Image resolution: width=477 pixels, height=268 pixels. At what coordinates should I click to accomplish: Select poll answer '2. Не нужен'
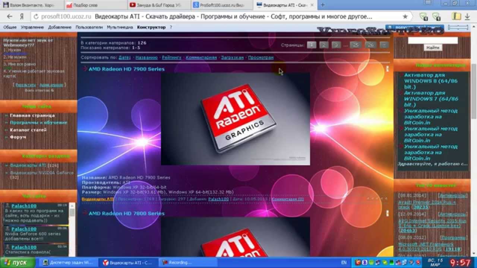pos(15,57)
